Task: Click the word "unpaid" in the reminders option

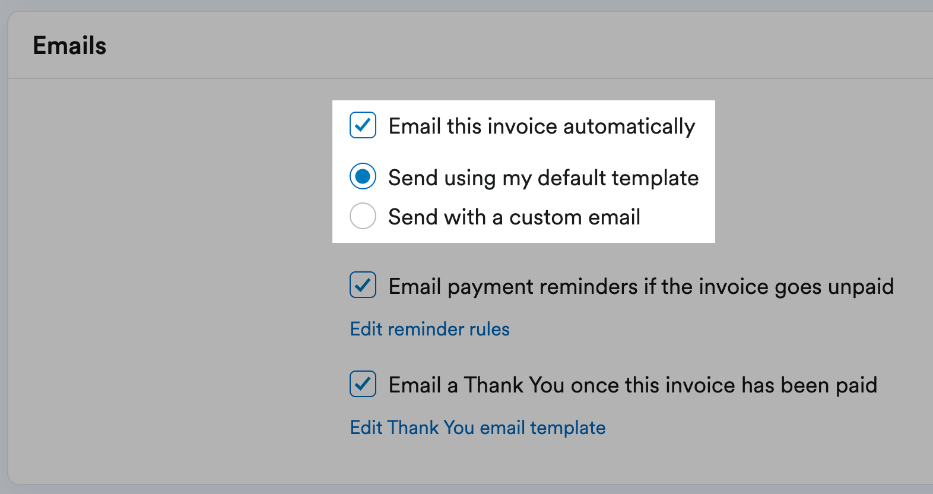Action: pyautogui.click(x=861, y=287)
